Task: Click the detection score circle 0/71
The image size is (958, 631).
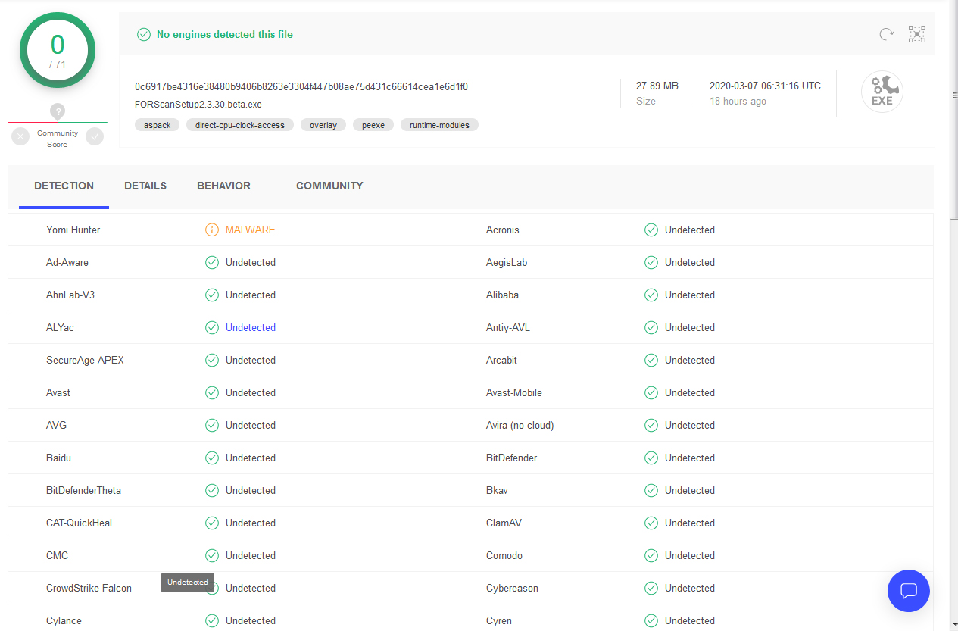Action: [x=58, y=50]
